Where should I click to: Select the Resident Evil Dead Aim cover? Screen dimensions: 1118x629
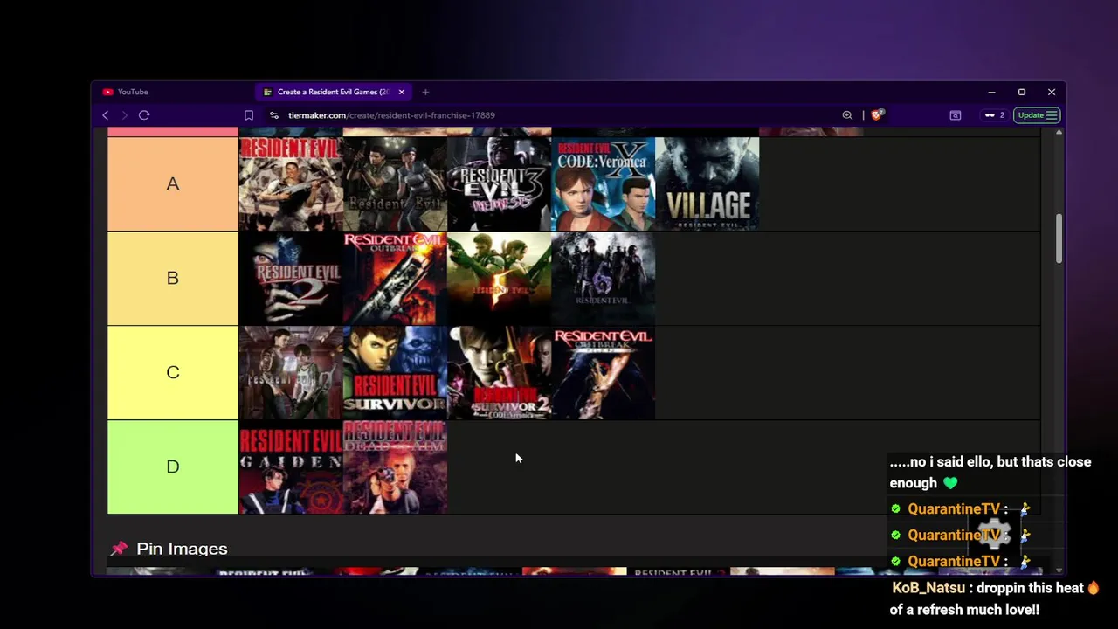click(395, 467)
